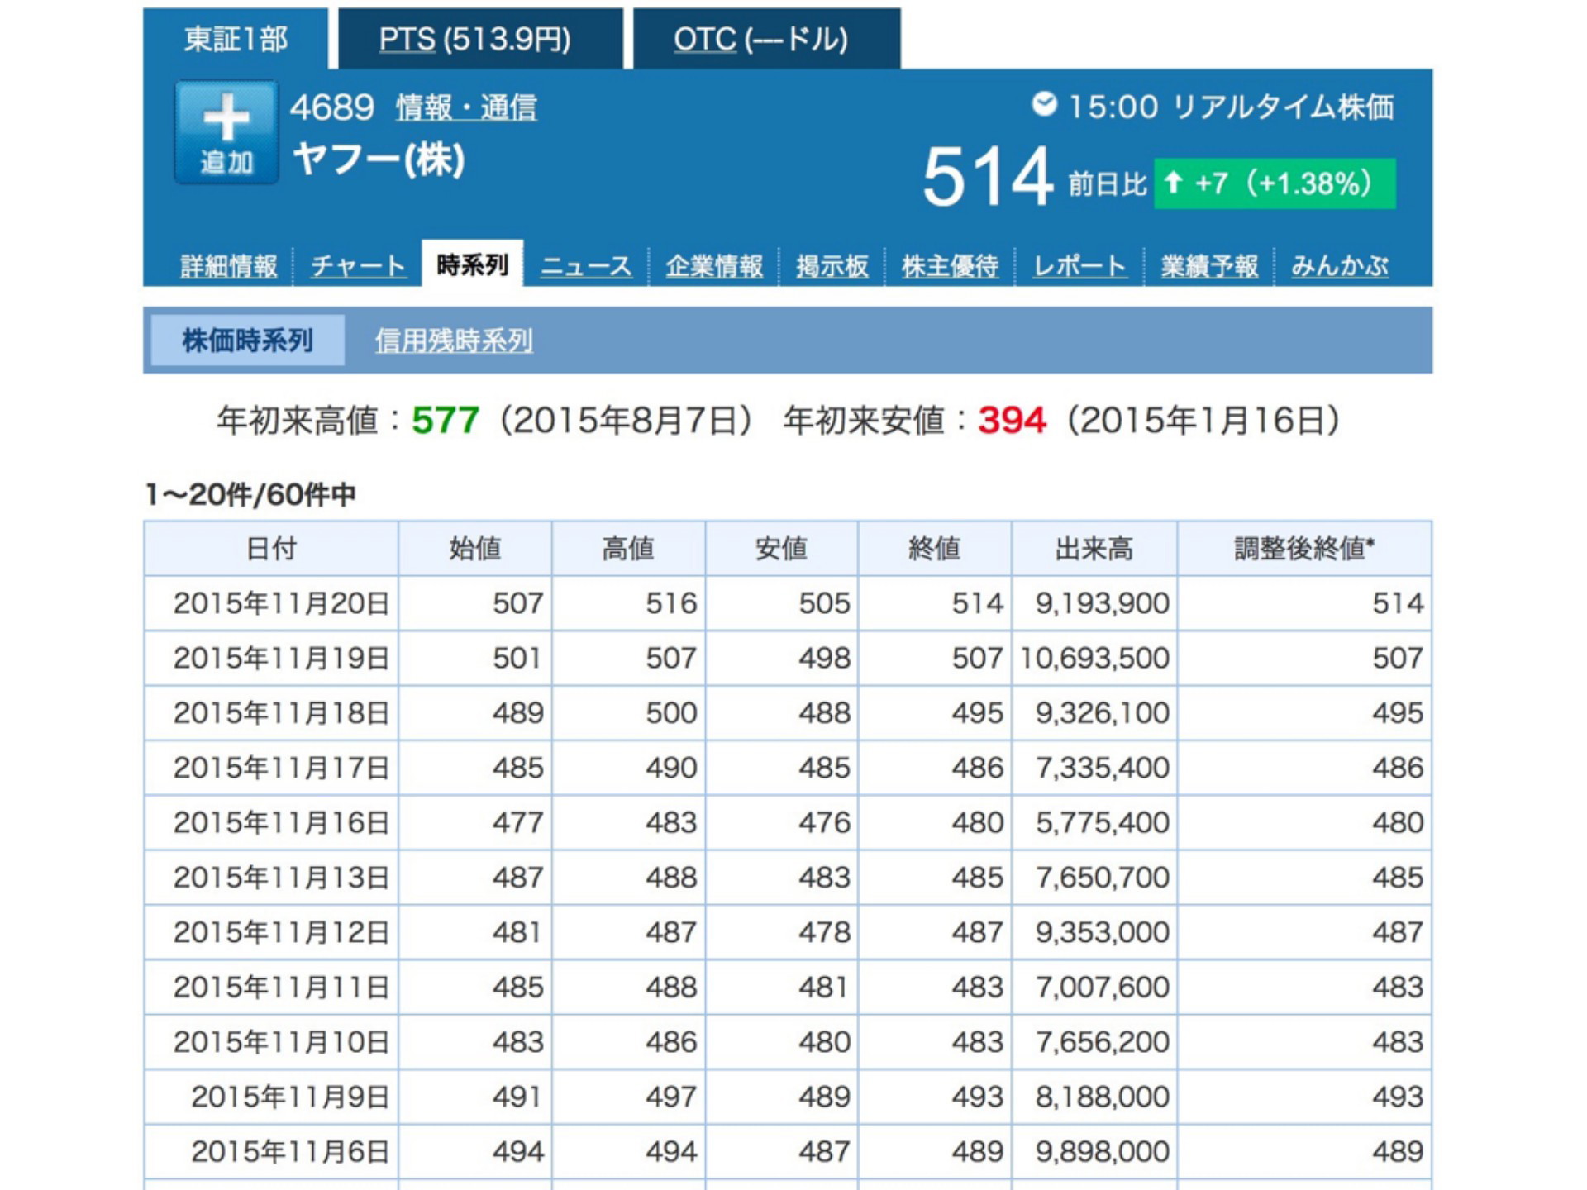Viewport: 1587px width, 1190px height.
Task: Open the 情報・通信 sector link
Action: pyautogui.click(x=467, y=107)
